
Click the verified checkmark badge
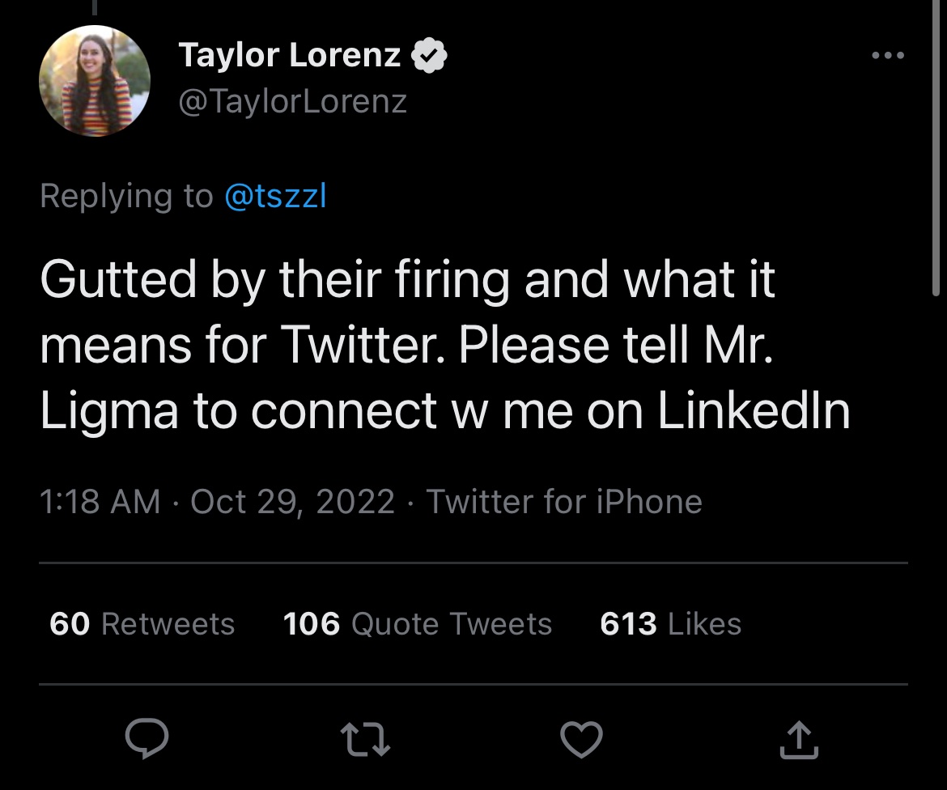click(430, 56)
